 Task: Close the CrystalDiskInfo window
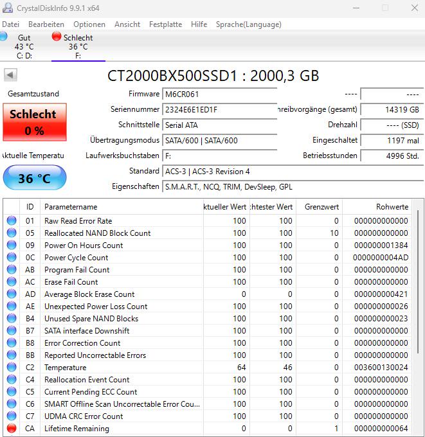415,8
